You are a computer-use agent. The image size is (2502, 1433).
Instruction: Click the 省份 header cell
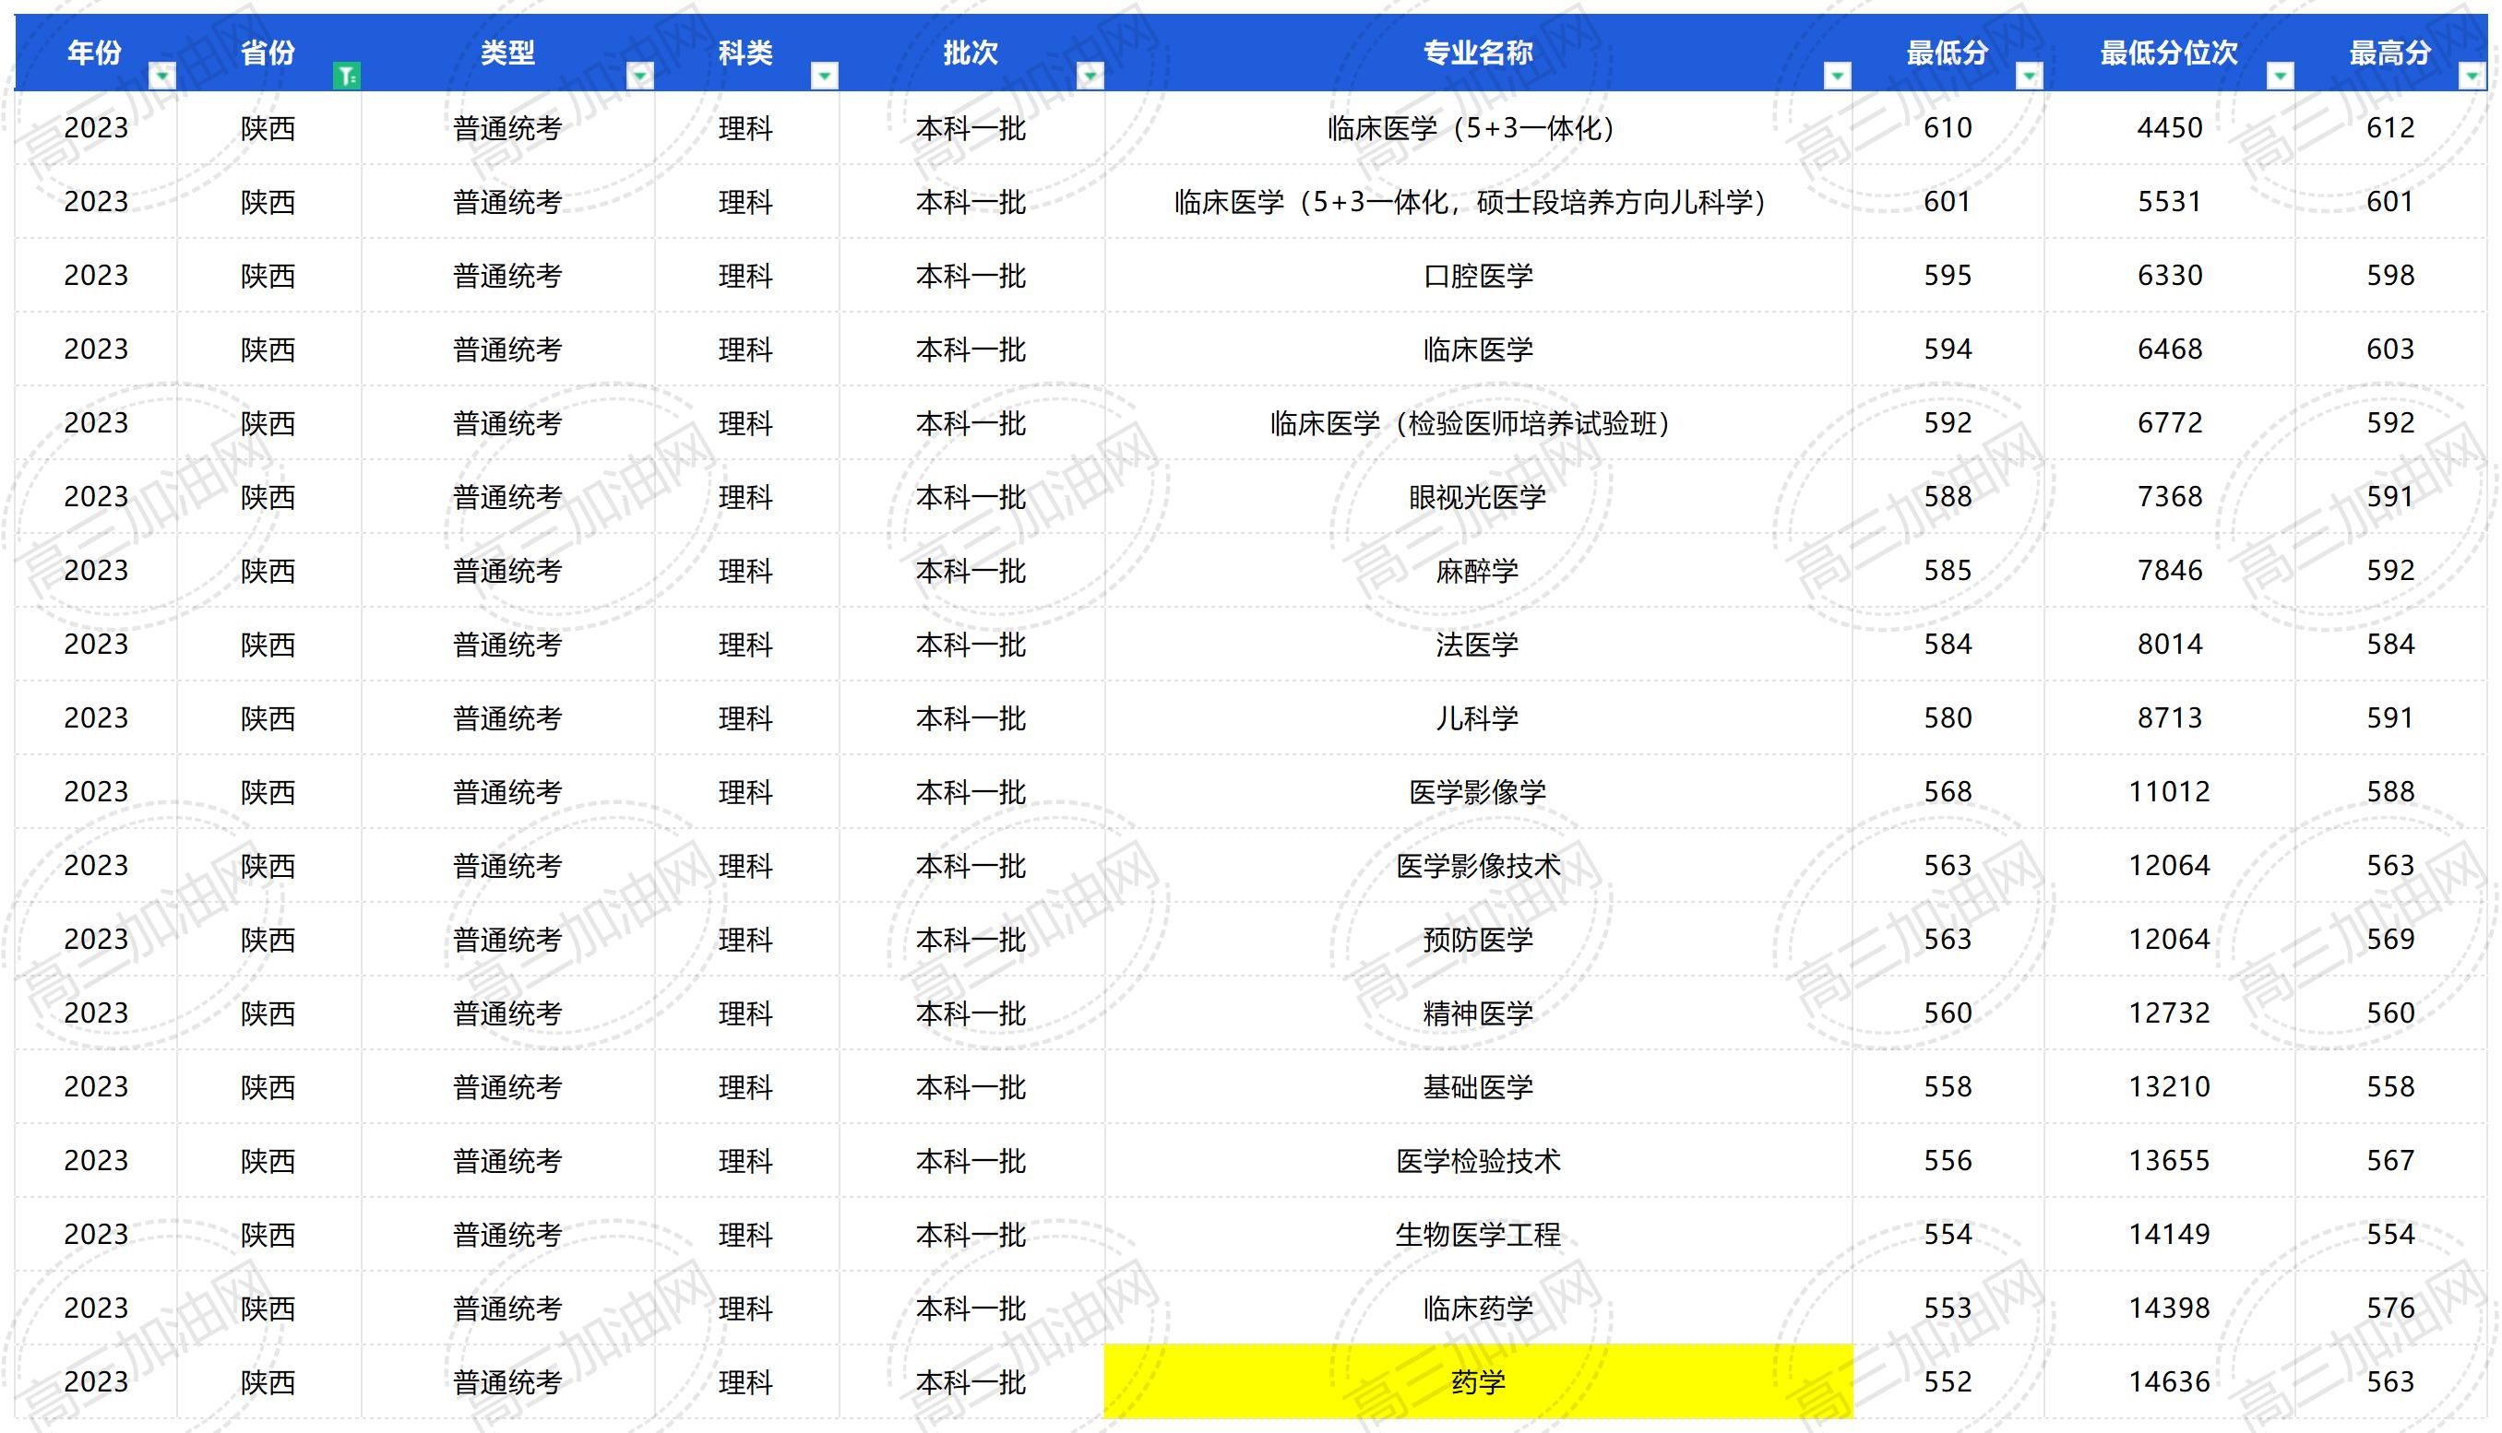[x=268, y=52]
